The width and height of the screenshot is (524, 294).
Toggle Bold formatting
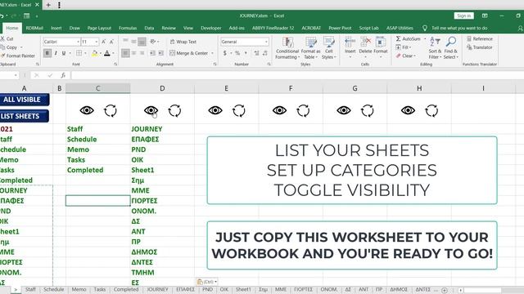pos(47,53)
